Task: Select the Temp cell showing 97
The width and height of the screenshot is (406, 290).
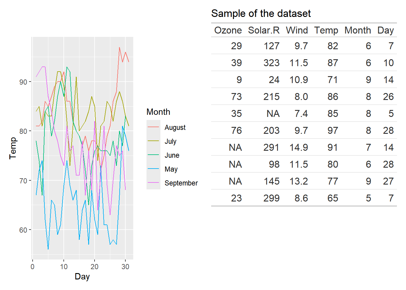Action: click(333, 130)
